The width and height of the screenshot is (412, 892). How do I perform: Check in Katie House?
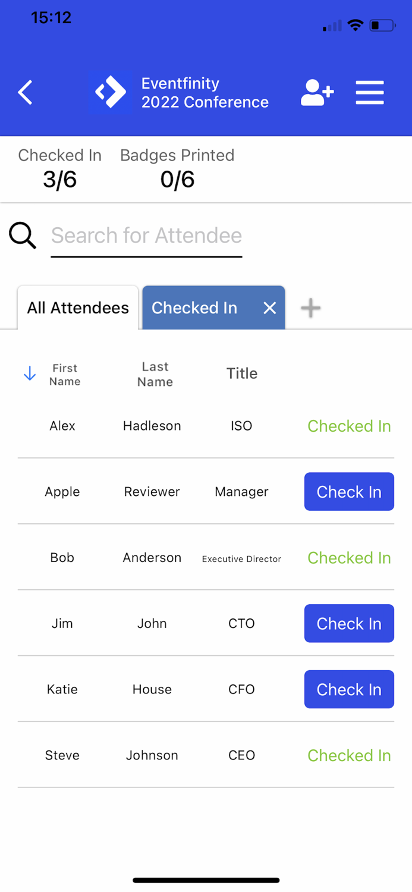point(349,689)
